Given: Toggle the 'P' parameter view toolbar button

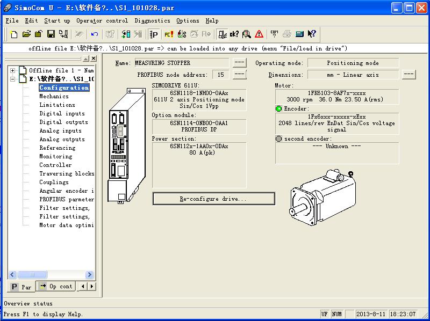Looking at the screenshot, I should click(154, 34).
